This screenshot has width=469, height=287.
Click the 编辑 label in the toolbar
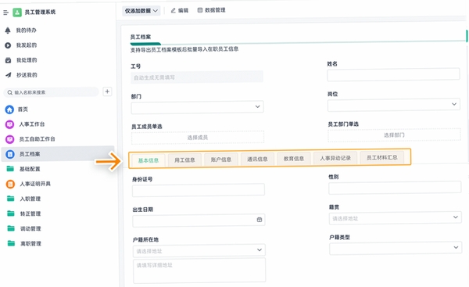click(x=184, y=10)
